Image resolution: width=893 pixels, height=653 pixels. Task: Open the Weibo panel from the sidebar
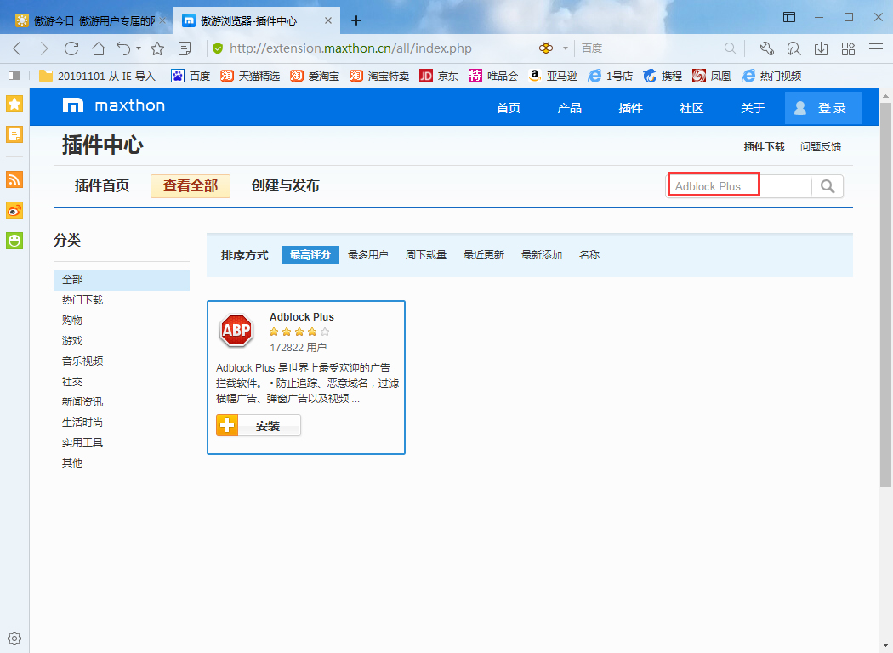[x=14, y=210]
